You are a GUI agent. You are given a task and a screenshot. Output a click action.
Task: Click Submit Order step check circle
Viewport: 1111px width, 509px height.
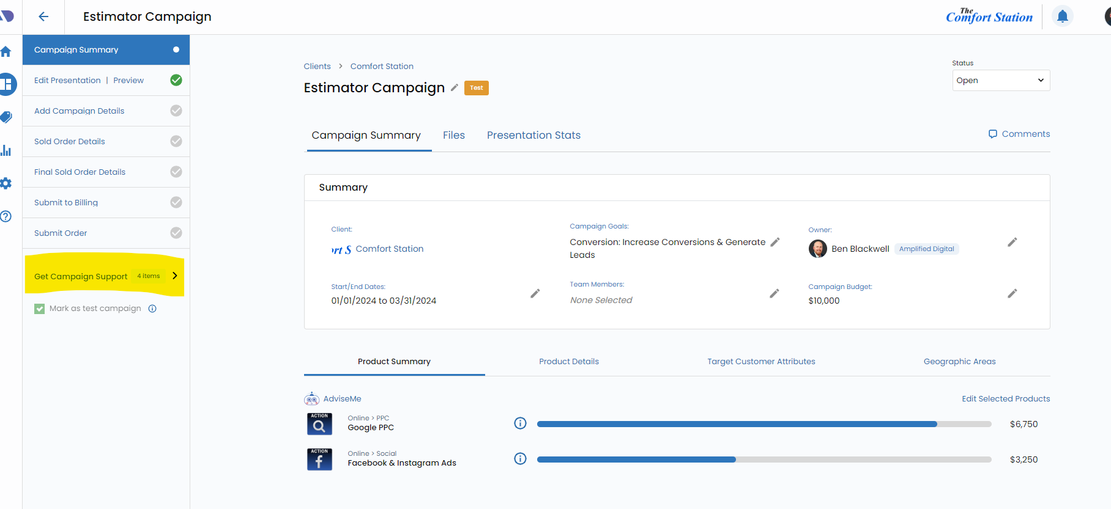click(x=176, y=233)
